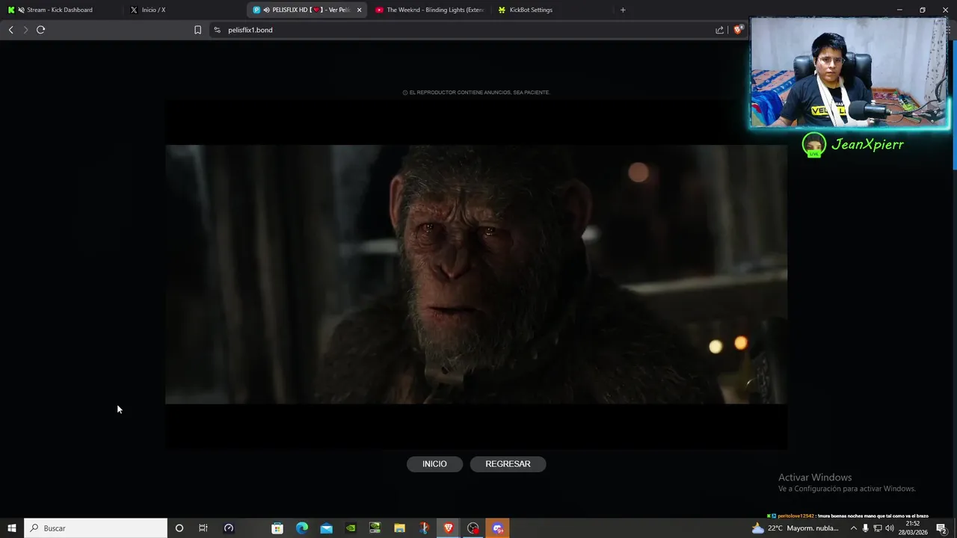Open the NVIDIA app on taskbar
Screen dimensions: 957x538
(x=351, y=528)
